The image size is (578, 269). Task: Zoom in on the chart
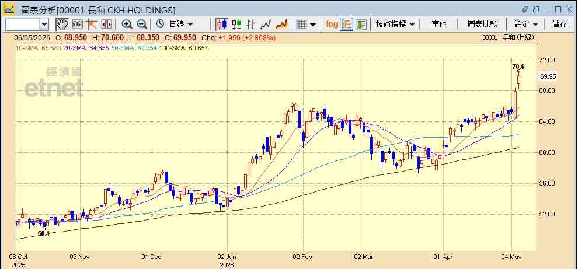click(x=127, y=25)
